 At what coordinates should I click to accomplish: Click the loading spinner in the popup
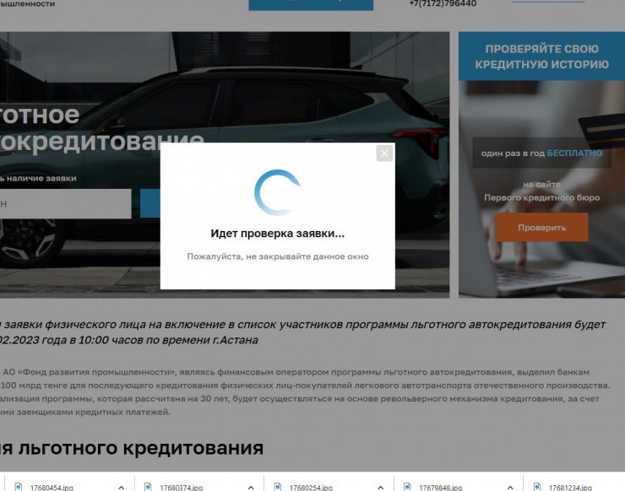point(278,193)
